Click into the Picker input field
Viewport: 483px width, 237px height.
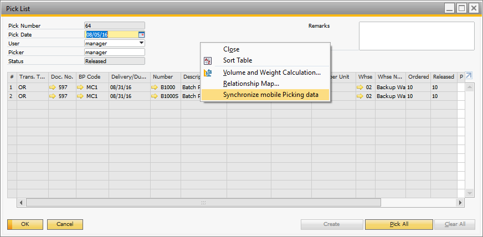[x=114, y=52]
